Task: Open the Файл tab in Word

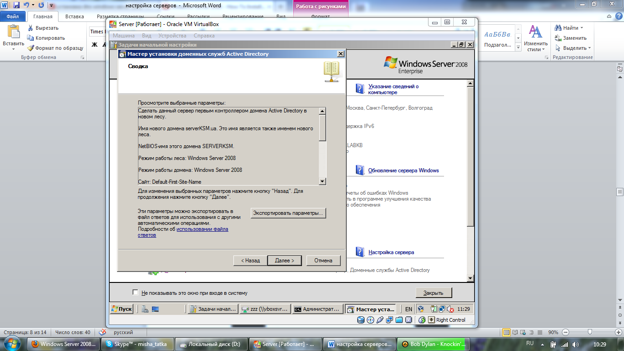Action: (x=12, y=16)
